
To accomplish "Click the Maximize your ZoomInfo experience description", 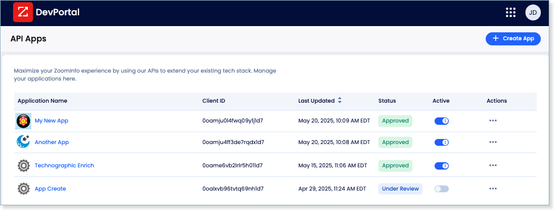I will (145, 74).
